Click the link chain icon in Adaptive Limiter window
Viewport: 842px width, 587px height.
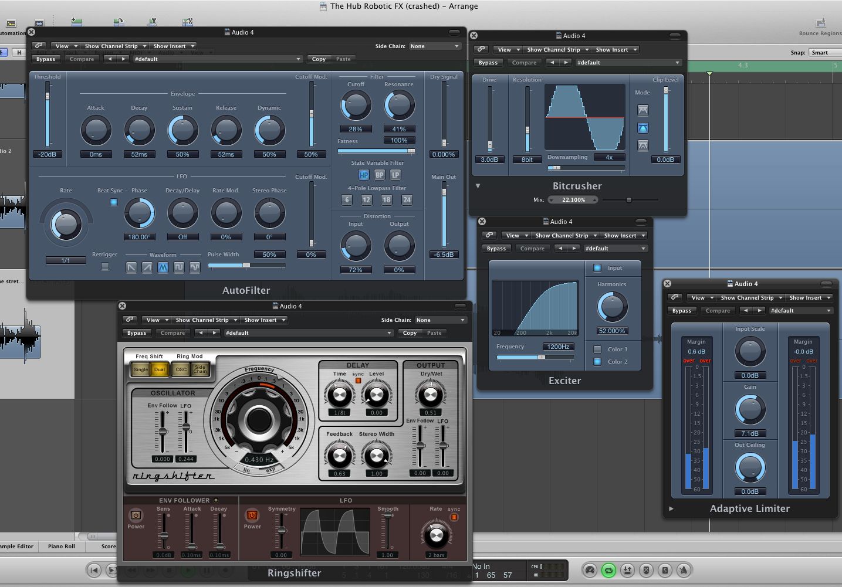coord(675,297)
